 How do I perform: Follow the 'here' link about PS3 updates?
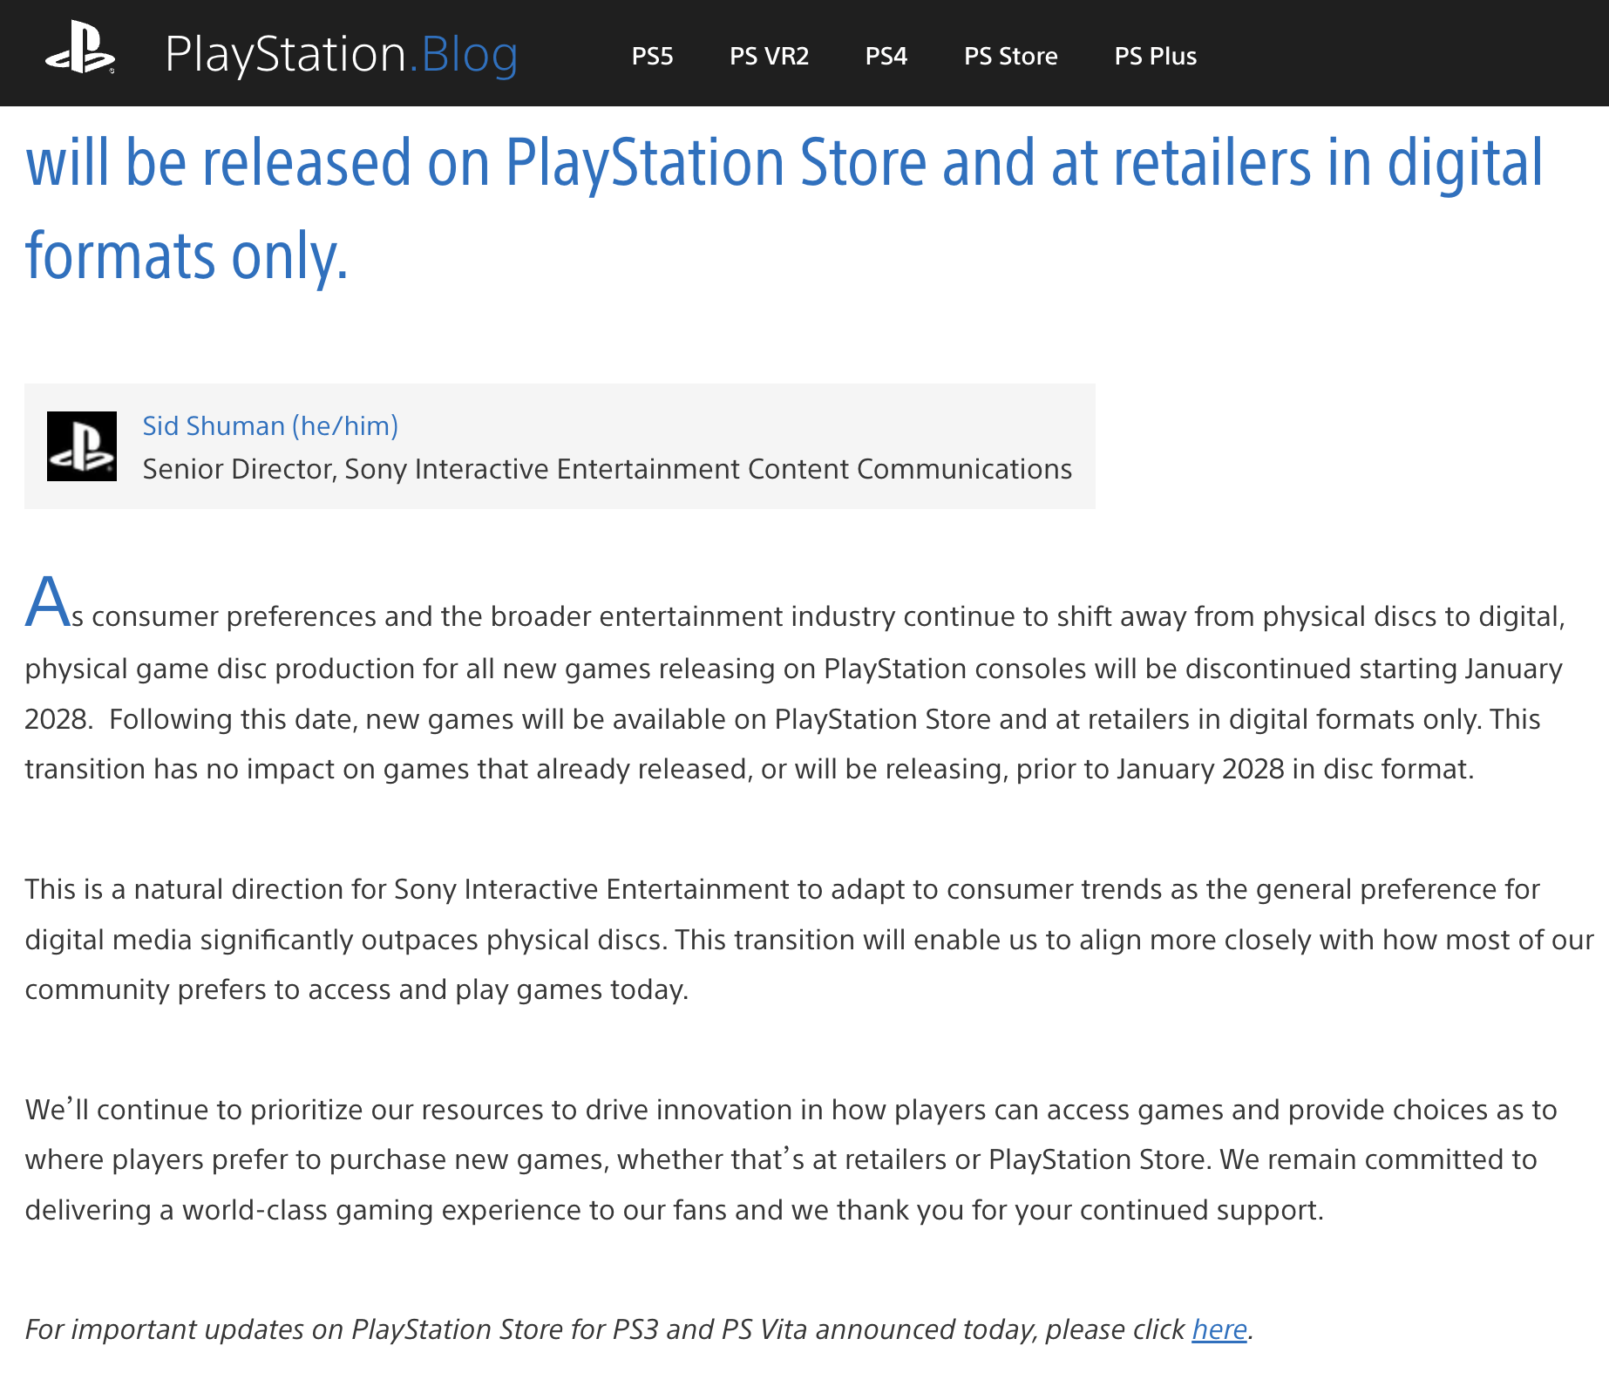coord(1219,1329)
